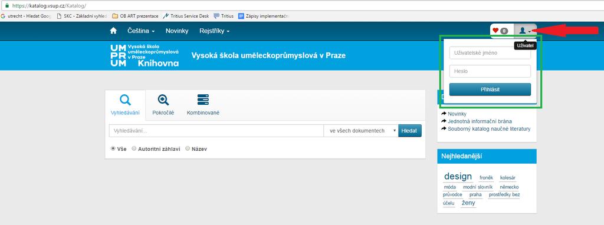604x225 pixels.
Task: Open the SKC Základní vyhledávání bookmark
Action: pyautogui.click(x=81, y=16)
